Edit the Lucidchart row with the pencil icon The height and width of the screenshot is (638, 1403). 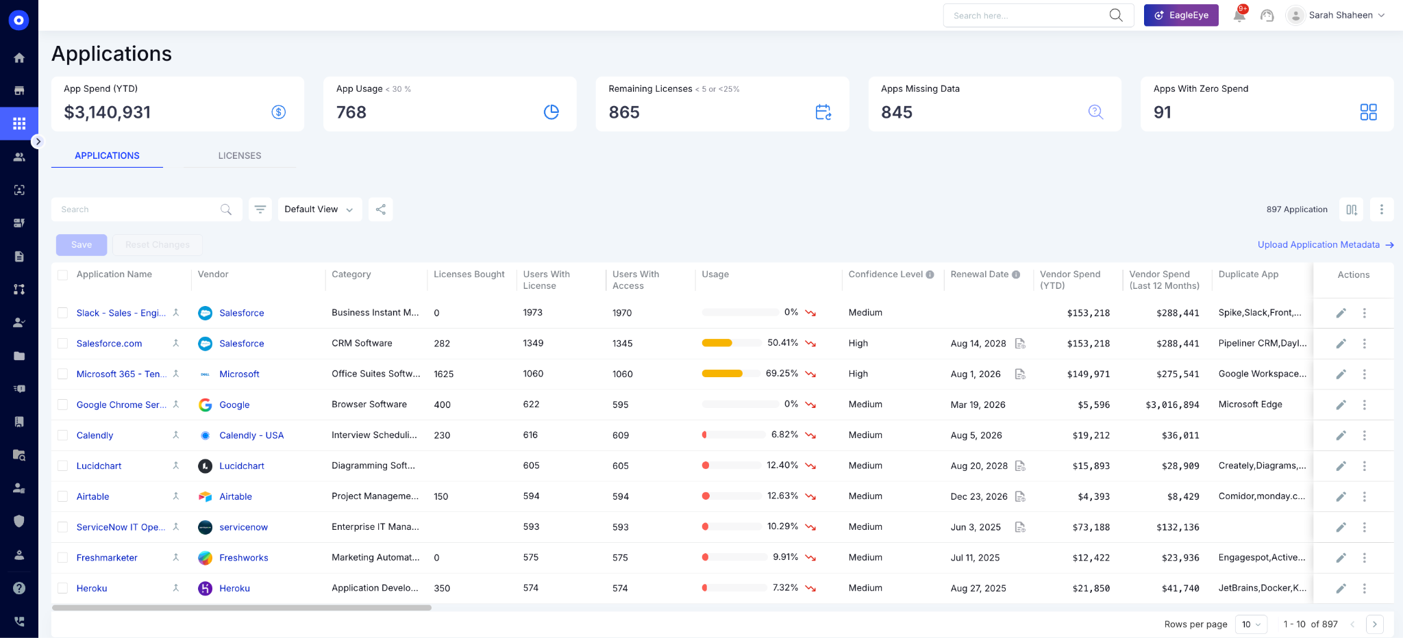(1341, 466)
